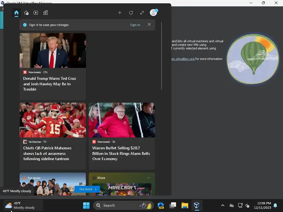Open the Play games chess tab

click(x=46, y=13)
